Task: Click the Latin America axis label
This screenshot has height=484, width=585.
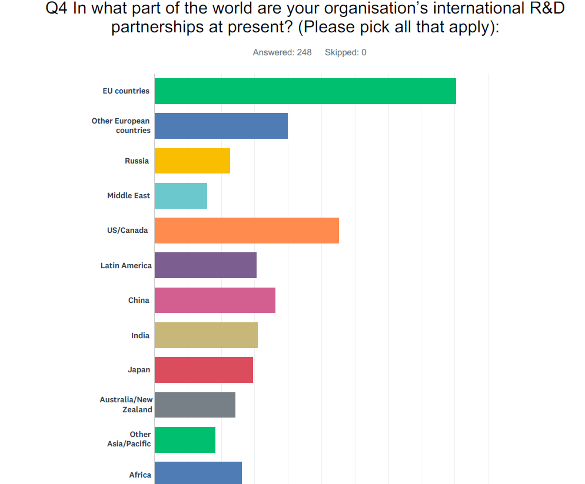Action: 126,265
